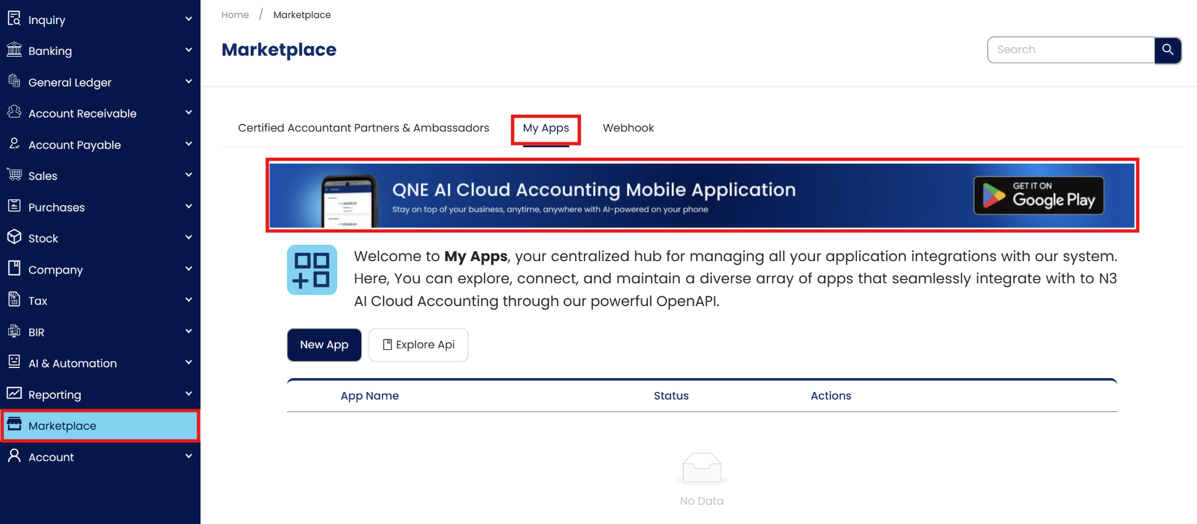Expand the Purchases menu chevron
1197x524 pixels.
coord(188,207)
